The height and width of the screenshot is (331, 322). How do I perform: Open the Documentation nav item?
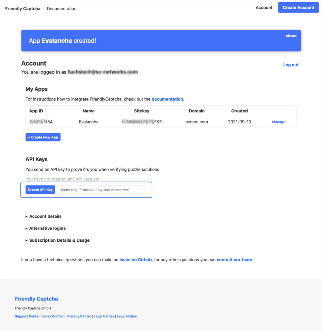click(62, 9)
